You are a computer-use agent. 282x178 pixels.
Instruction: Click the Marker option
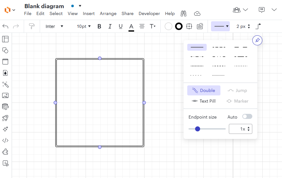click(x=237, y=101)
